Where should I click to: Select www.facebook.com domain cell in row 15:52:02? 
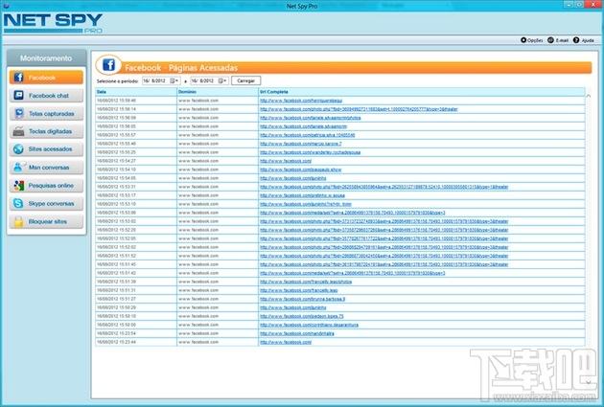pyautogui.click(x=218, y=247)
